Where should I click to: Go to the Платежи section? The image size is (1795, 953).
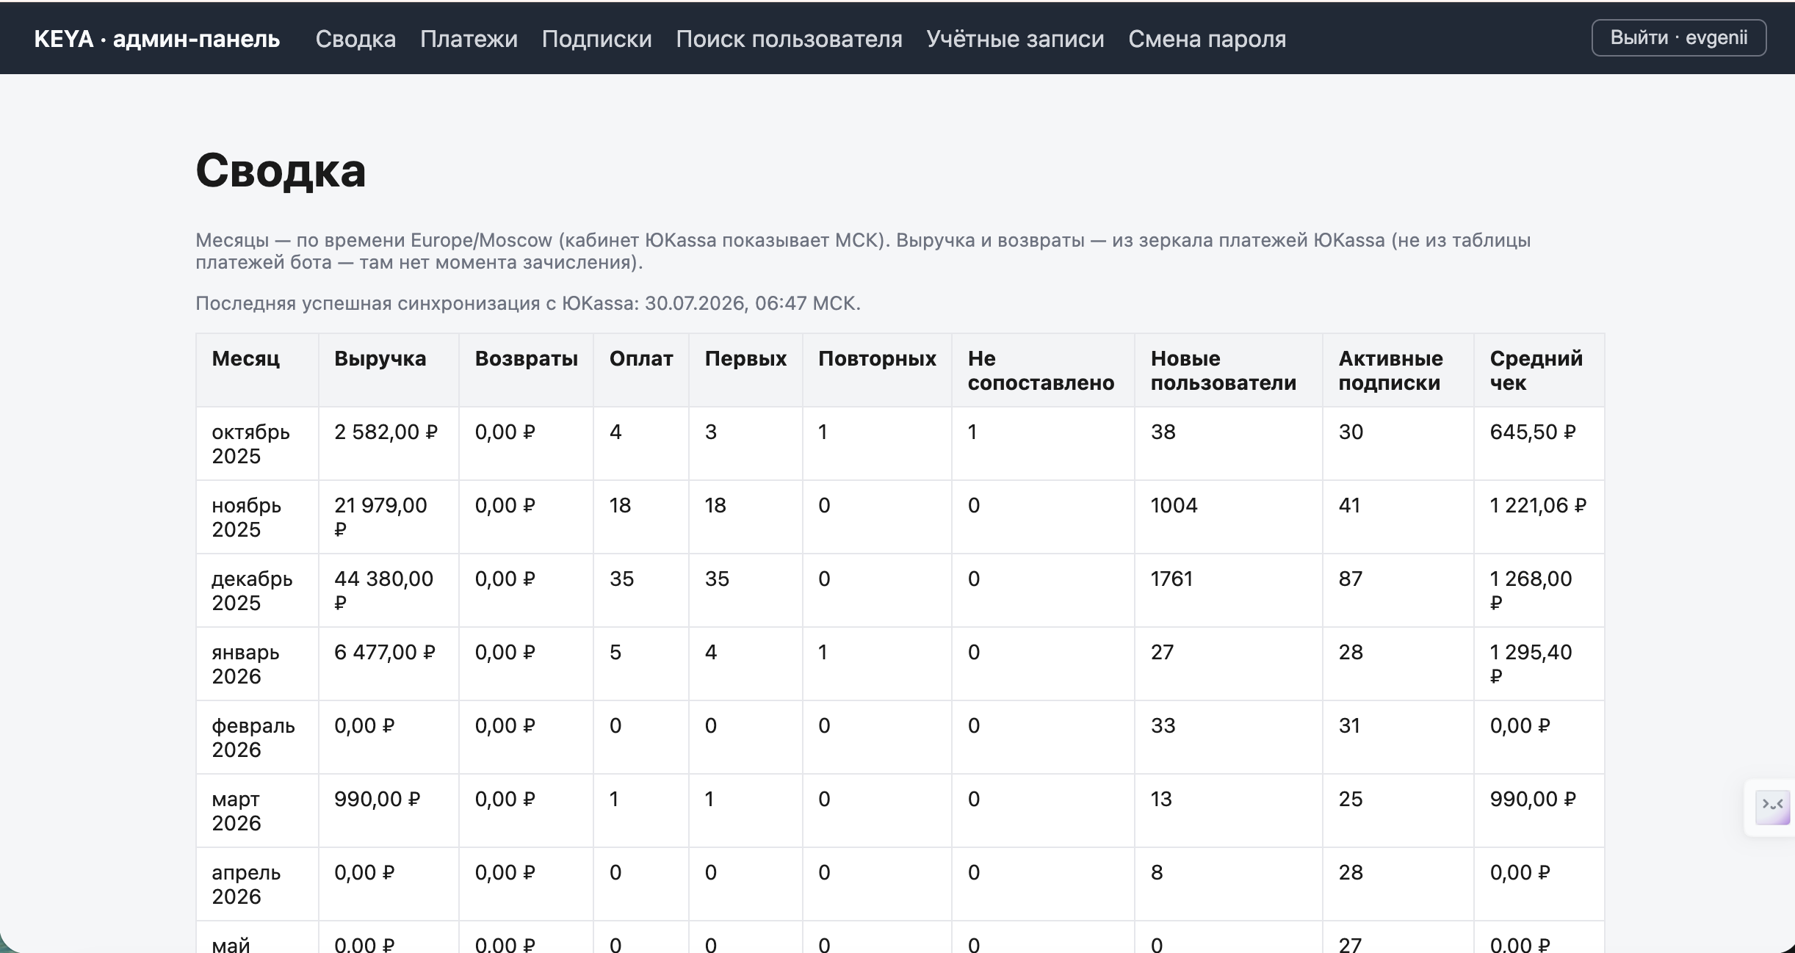(x=469, y=38)
